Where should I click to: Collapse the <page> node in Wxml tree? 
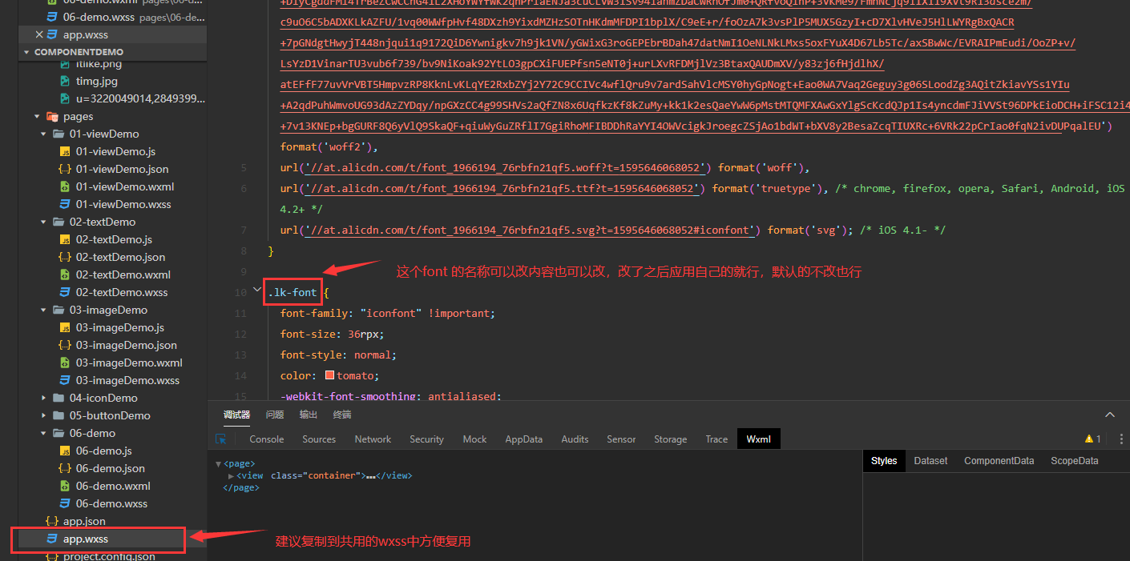tap(219, 463)
